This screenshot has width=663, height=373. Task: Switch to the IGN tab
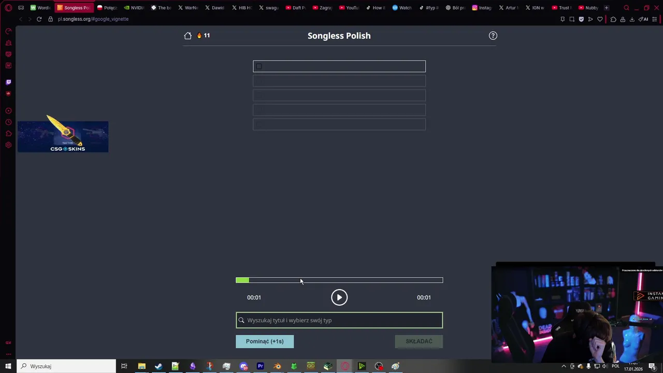pos(536,8)
